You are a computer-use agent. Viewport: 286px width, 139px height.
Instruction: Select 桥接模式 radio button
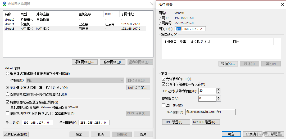click(x=7, y=74)
